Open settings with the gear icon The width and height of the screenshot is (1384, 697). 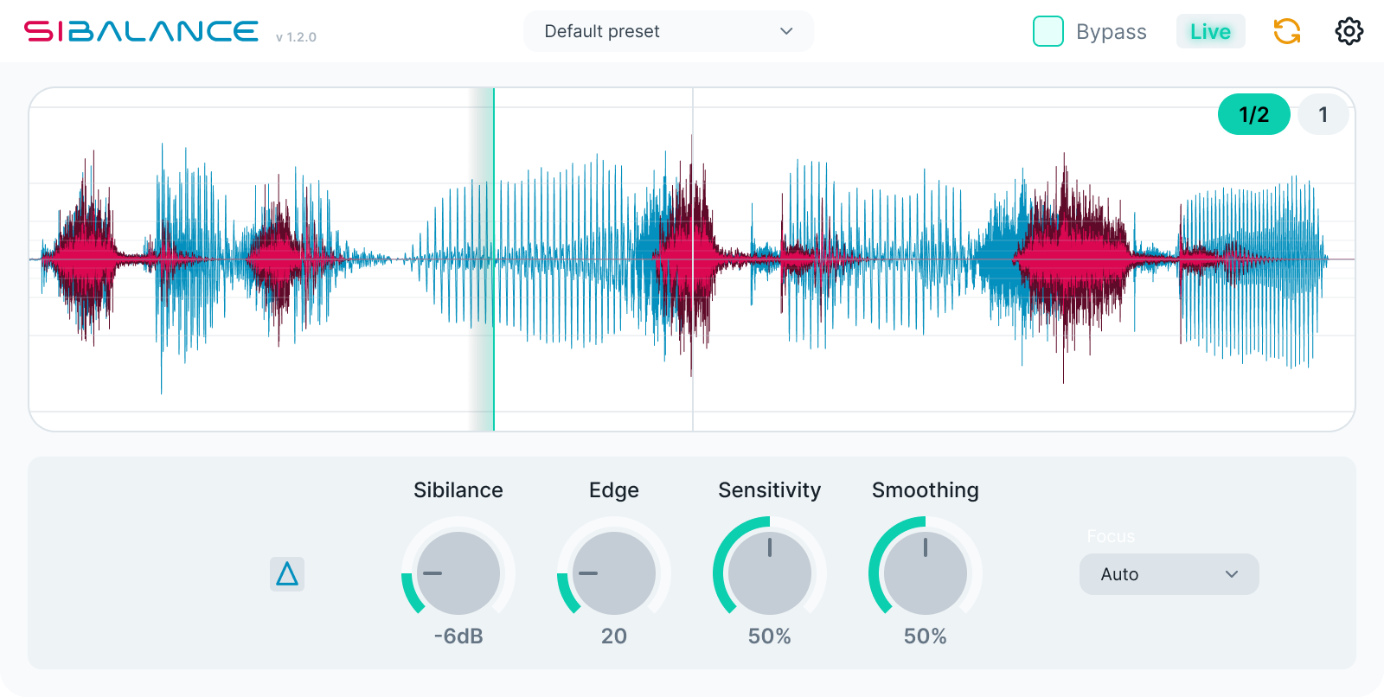pos(1349,31)
